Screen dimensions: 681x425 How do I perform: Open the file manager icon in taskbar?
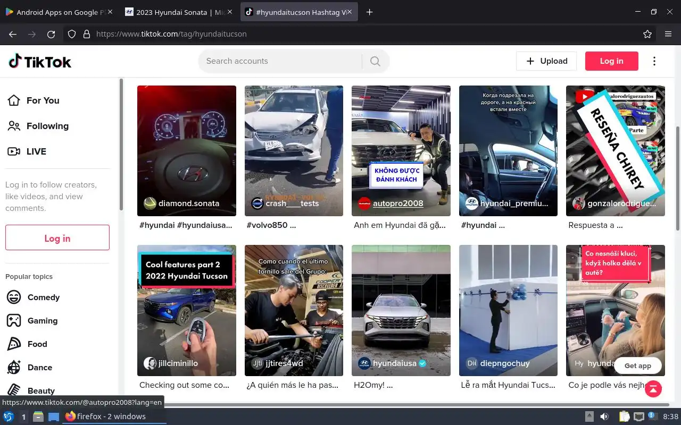(38, 416)
